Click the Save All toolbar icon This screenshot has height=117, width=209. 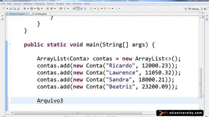(x=15, y=9)
